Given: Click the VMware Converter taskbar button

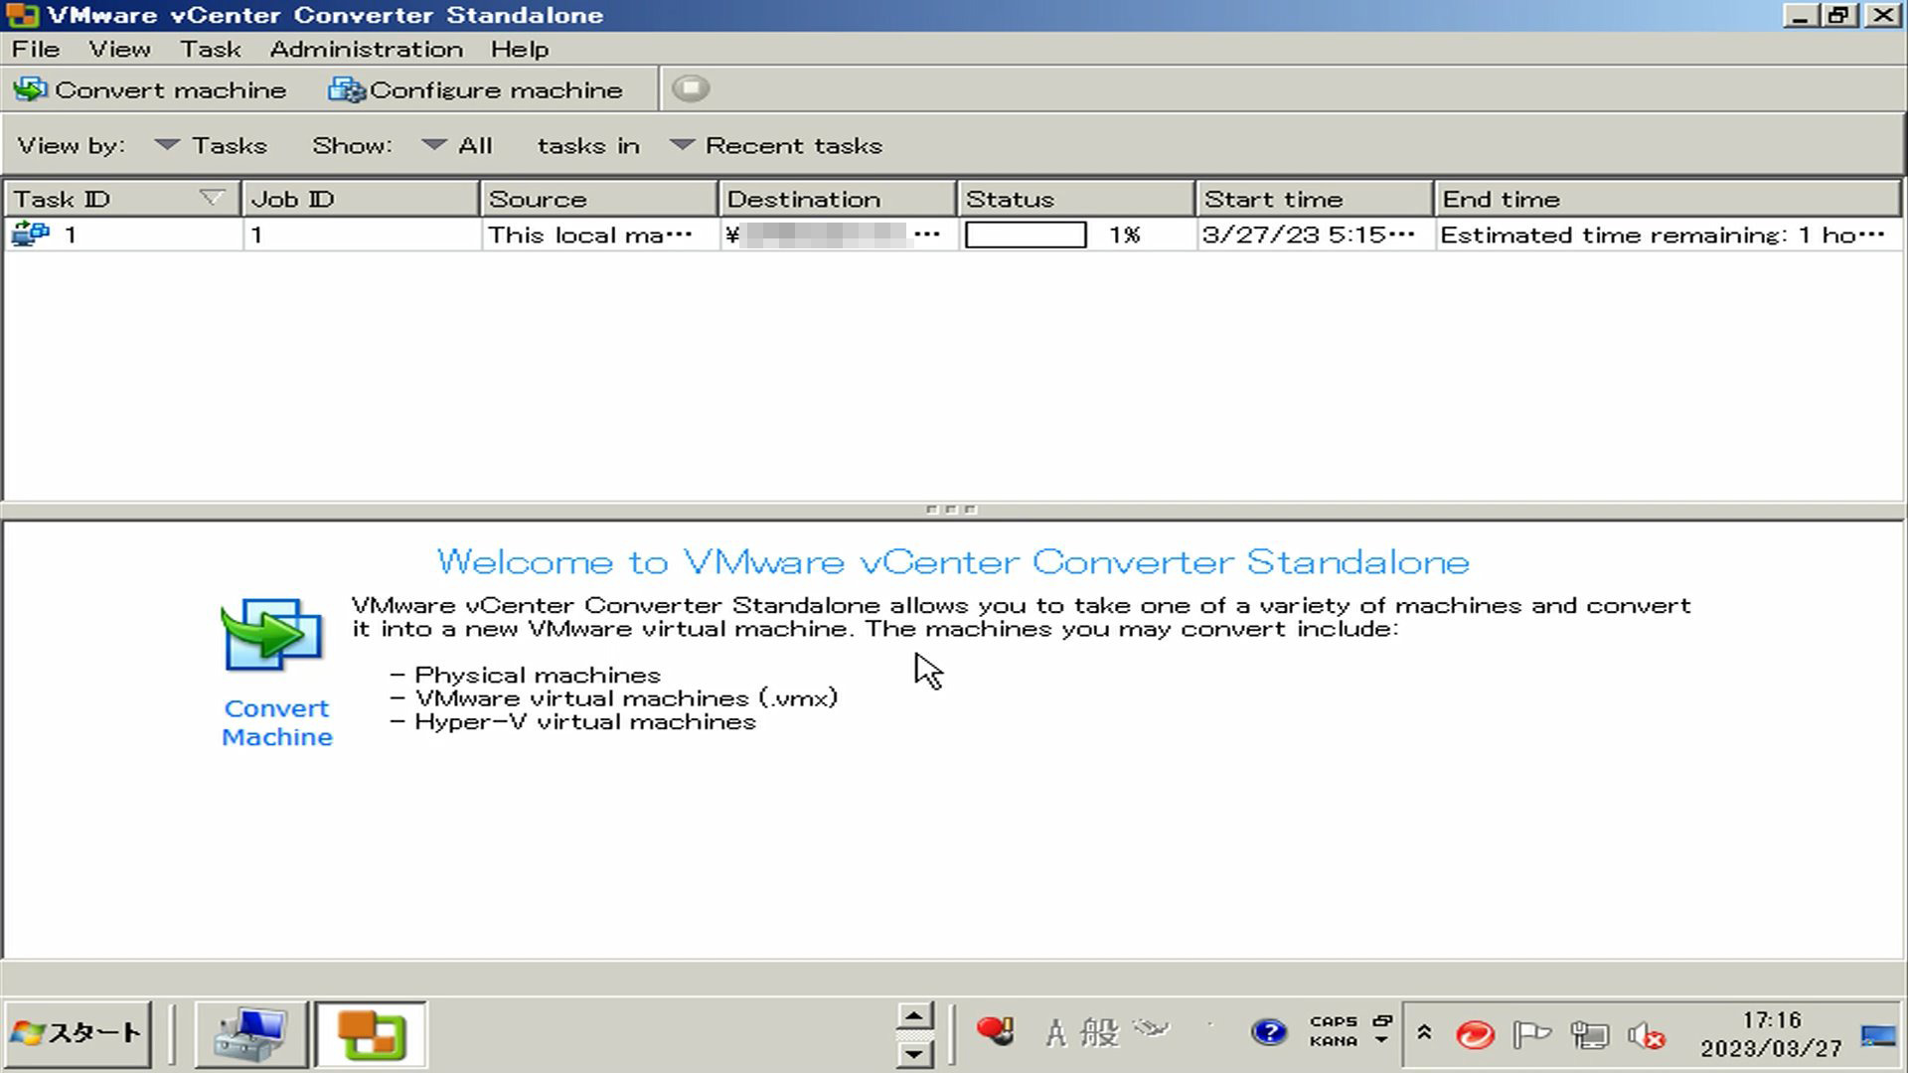Looking at the screenshot, I should coord(371,1034).
